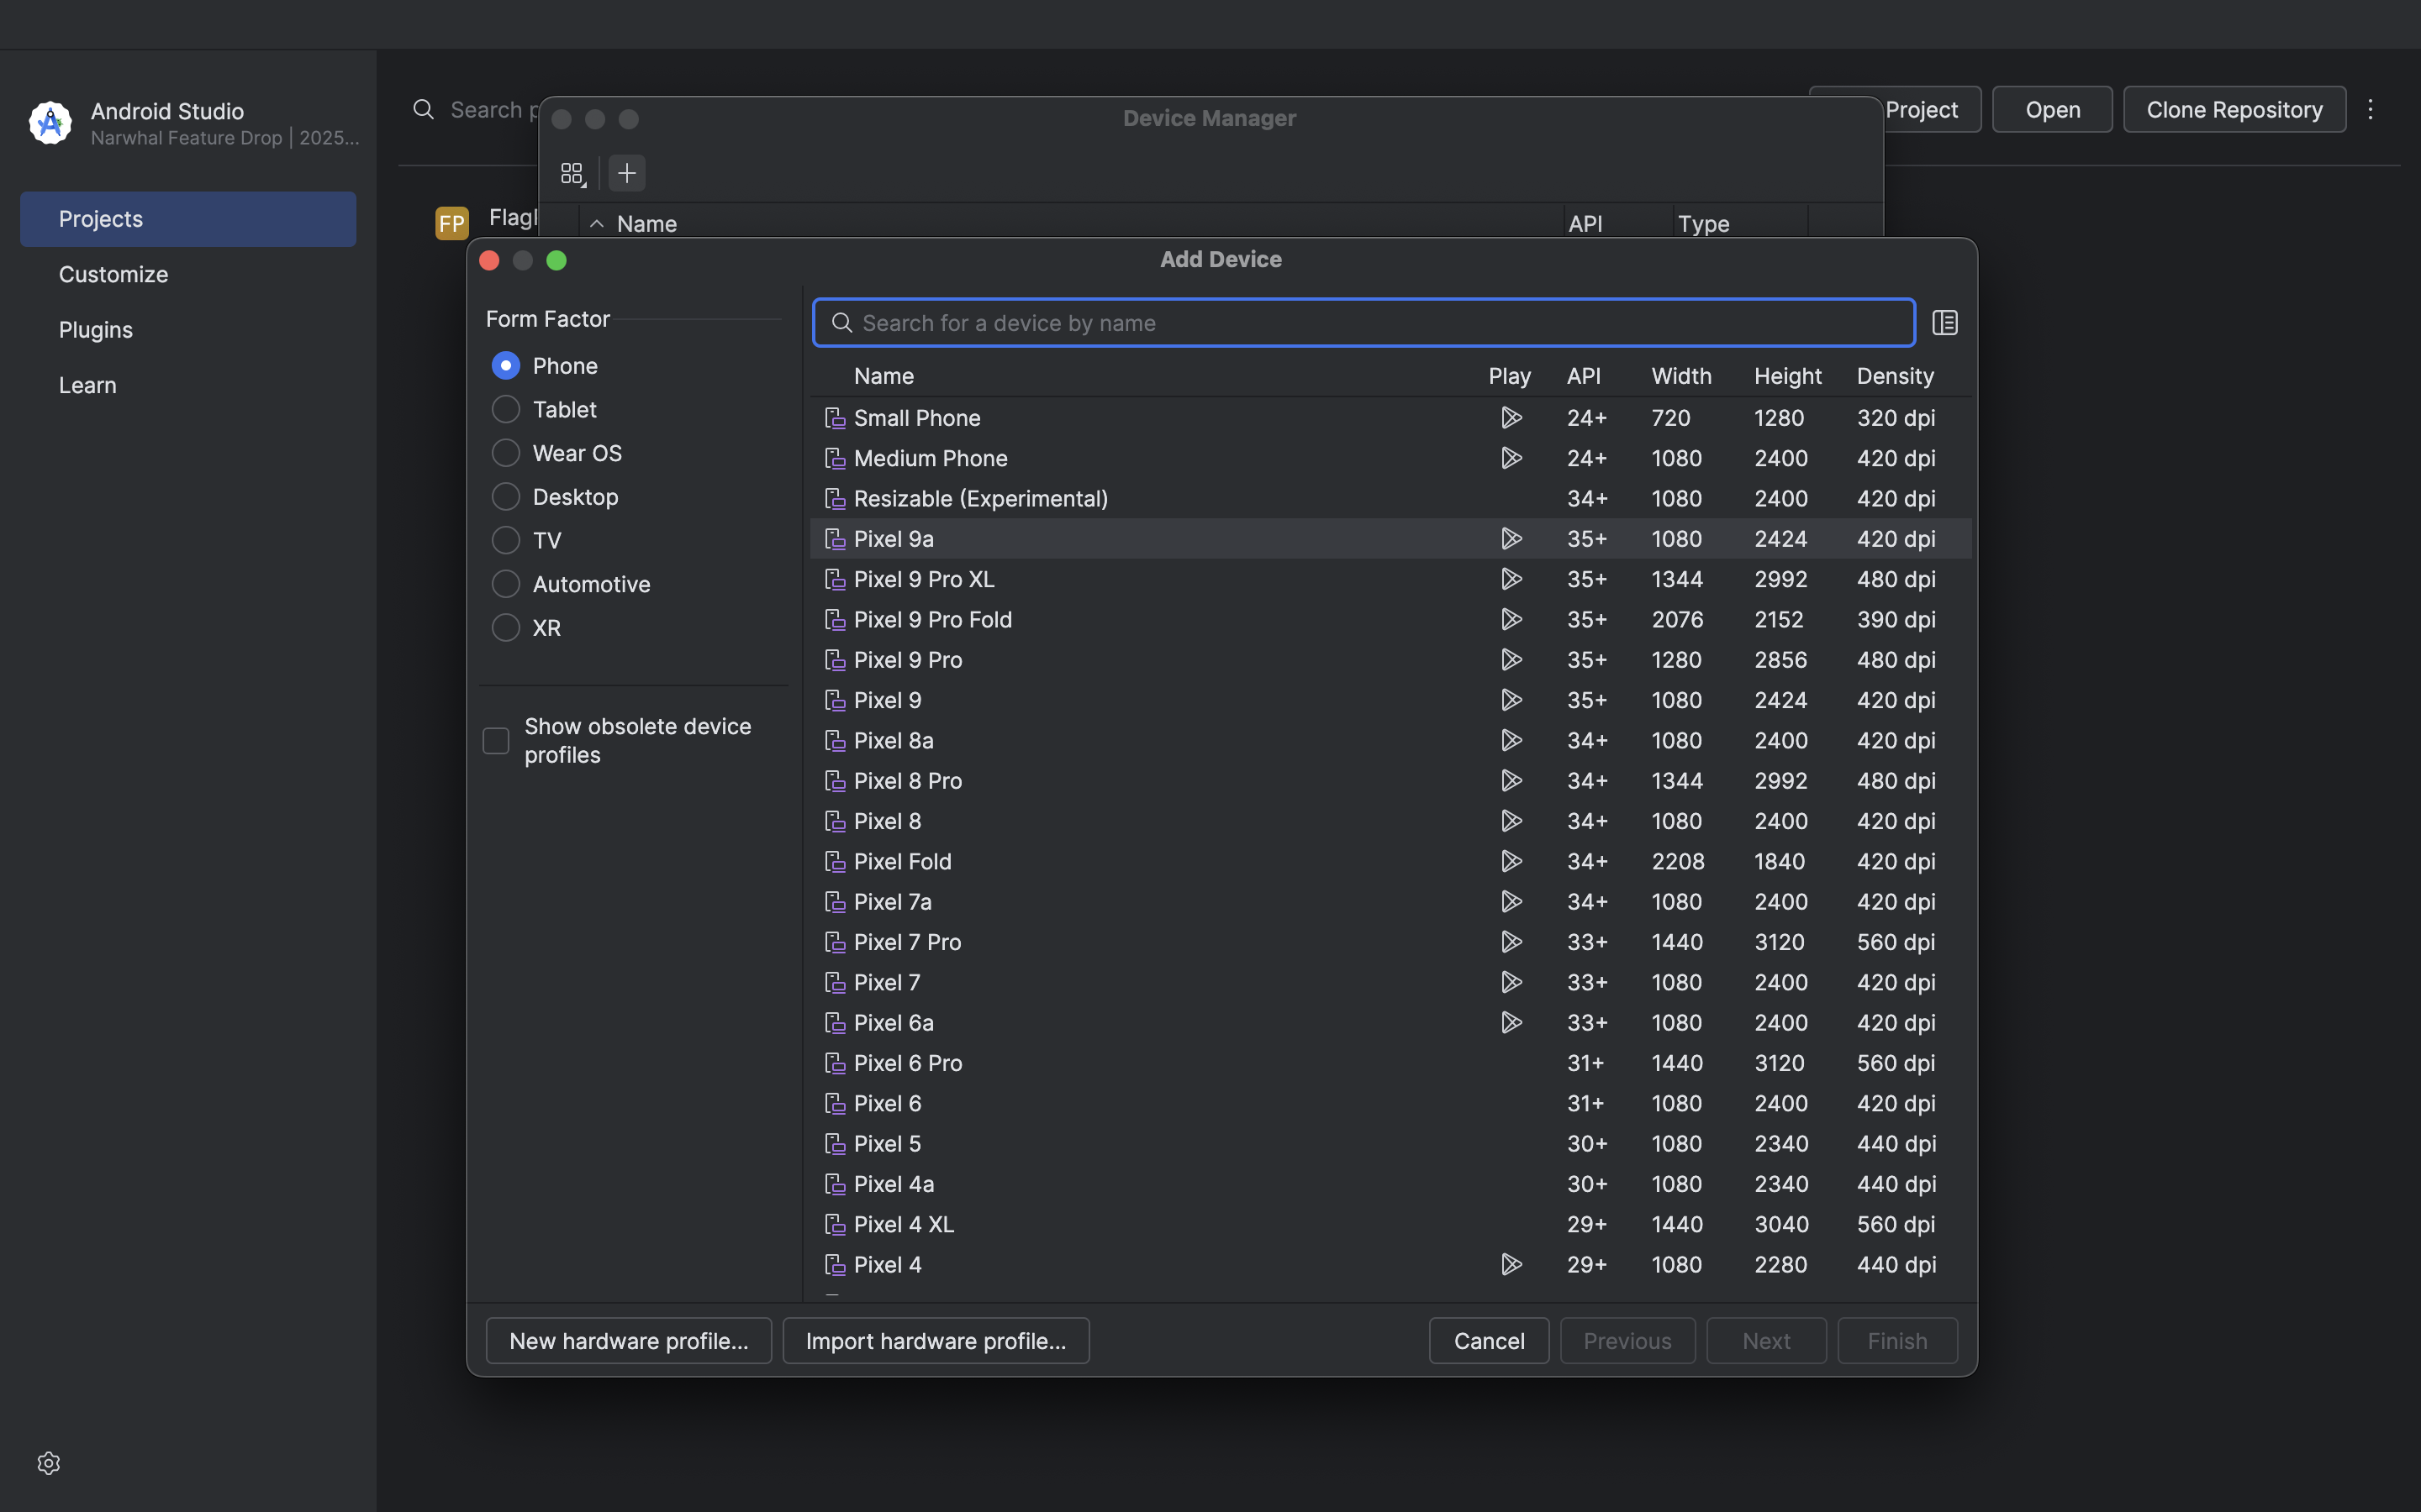Focus the device name search field

(1363, 323)
